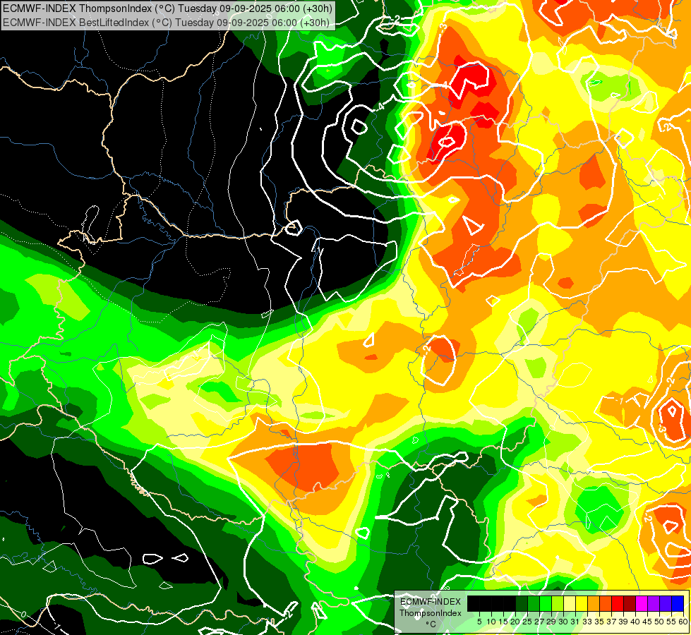
Task: Select the medium green legend swatch (25-27)
Action: pyautogui.click(x=534, y=603)
